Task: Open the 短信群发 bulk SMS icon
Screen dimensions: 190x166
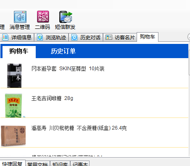Action: (66, 17)
